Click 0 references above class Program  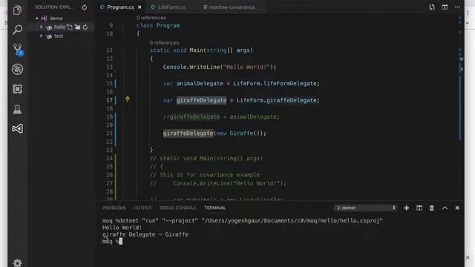(x=151, y=18)
